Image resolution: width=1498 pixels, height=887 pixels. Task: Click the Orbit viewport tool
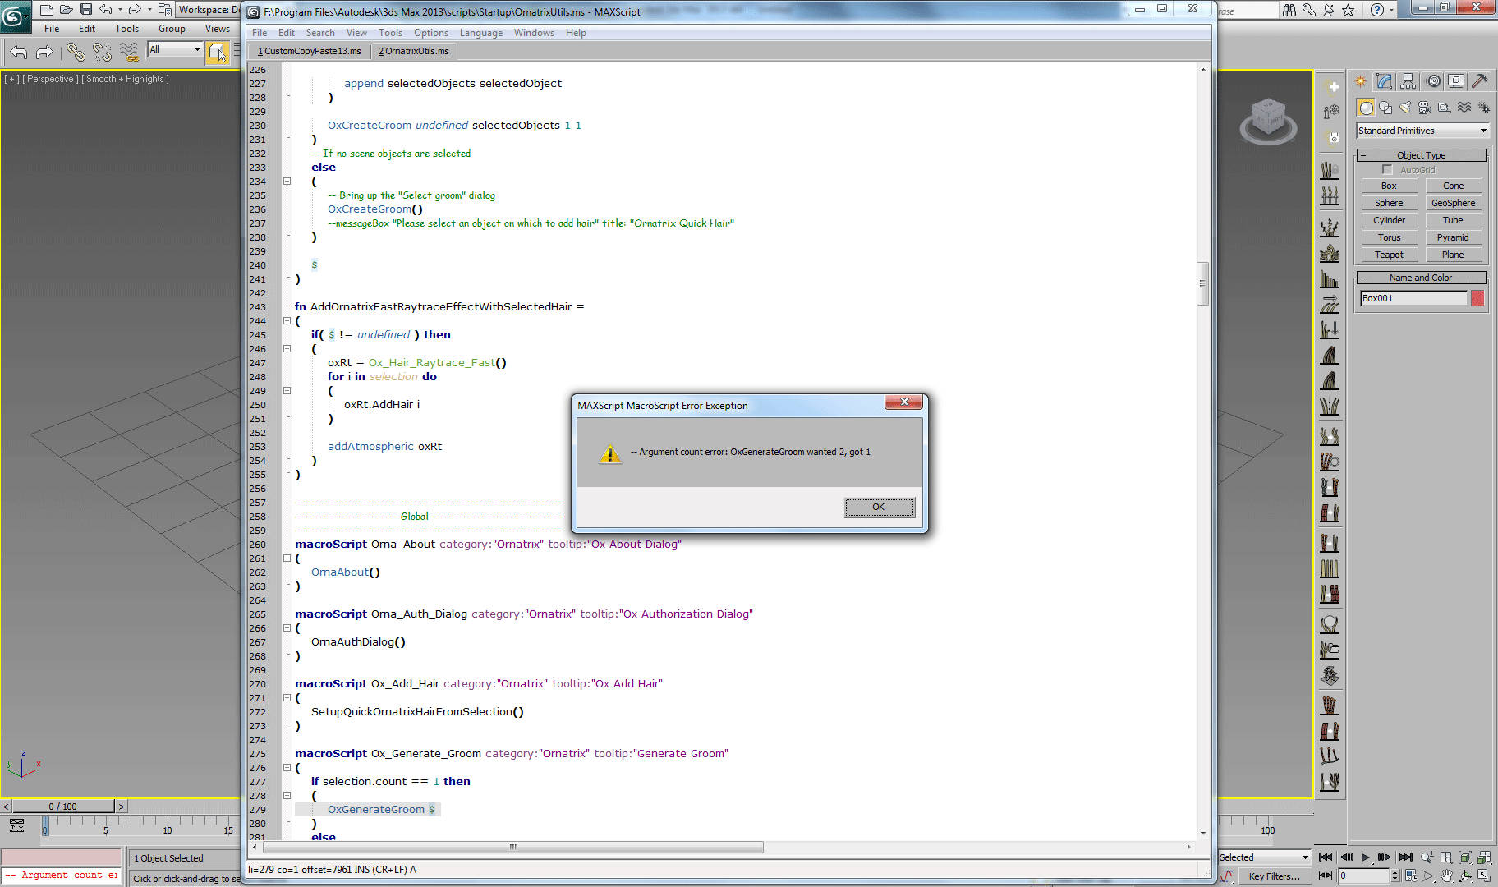pos(1465,876)
